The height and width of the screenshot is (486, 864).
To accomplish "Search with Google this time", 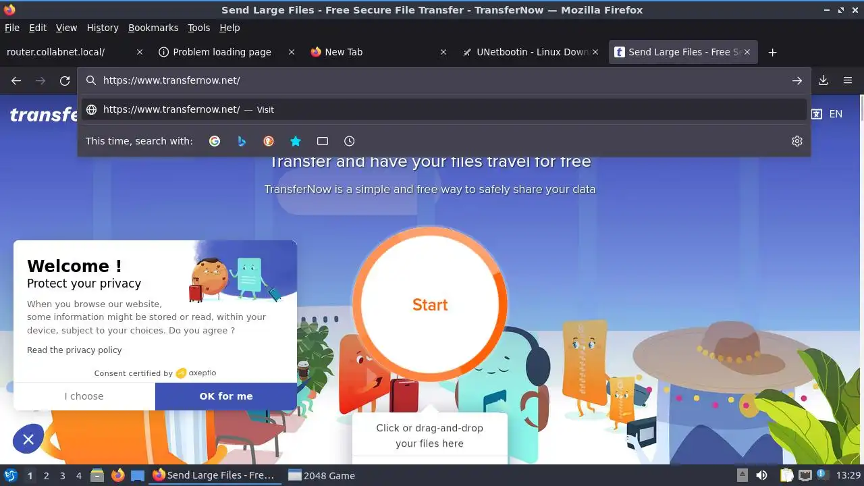I will coord(215,141).
